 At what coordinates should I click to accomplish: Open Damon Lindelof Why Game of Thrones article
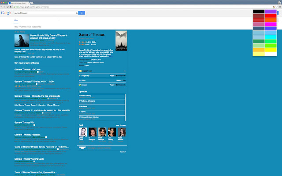pos(49,37)
